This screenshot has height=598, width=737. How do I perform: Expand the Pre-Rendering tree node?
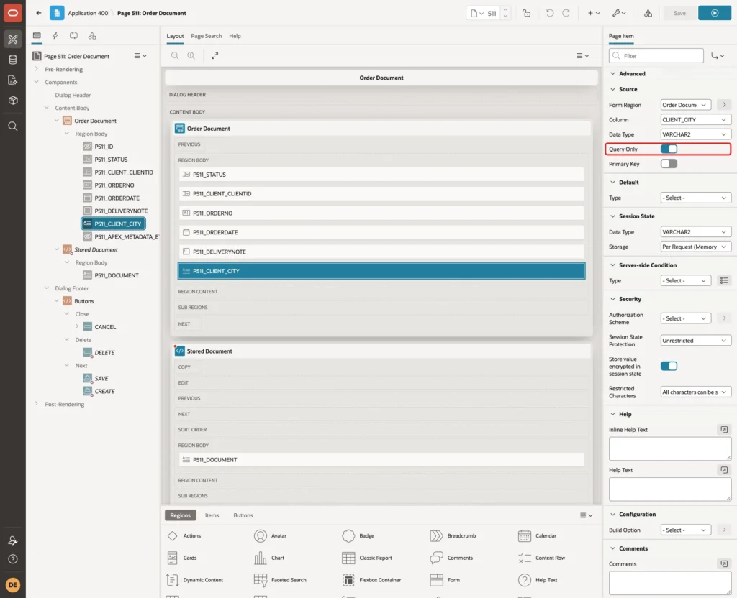point(37,69)
